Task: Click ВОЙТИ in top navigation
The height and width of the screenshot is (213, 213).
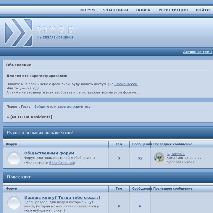Action: click(203, 10)
